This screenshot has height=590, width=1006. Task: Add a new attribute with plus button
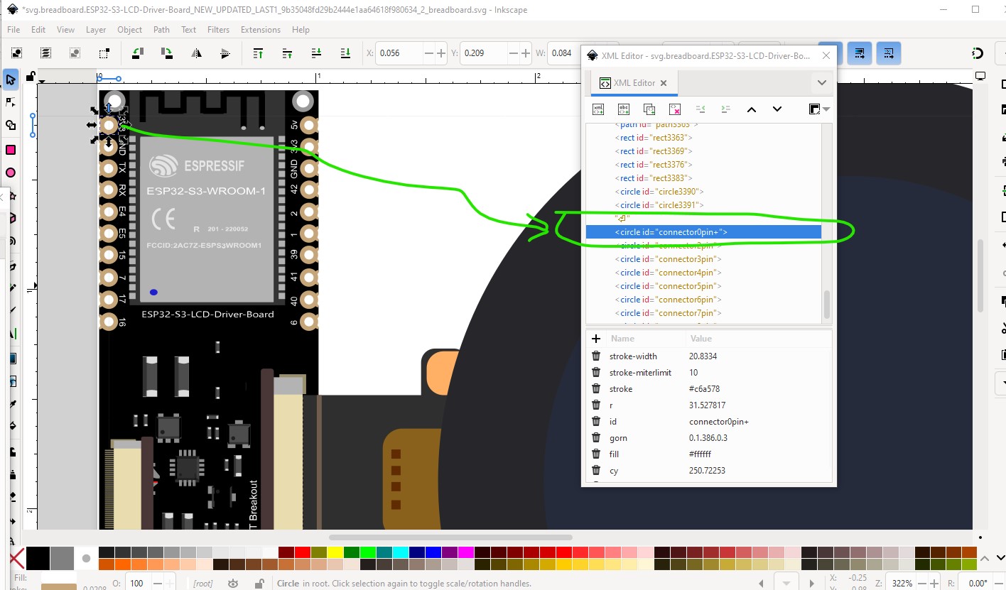coord(596,339)
